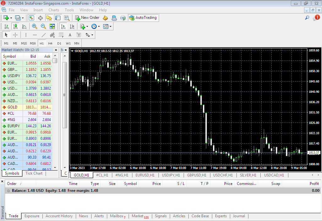Image resolution: width=322 pixels, height=221 pixels.
Task: Open the Mailbox terminal tab
Action: 118,216
